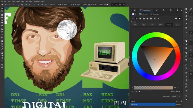The image size is (193, 108).
Task: Switch color mode to CMYK
Action: click(x=160, y=25)
